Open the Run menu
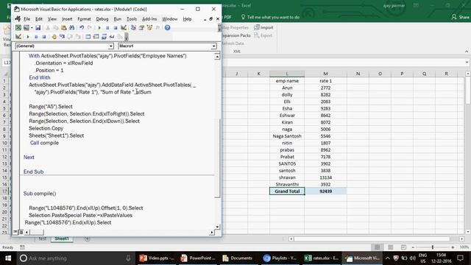 tap(118, 19)
